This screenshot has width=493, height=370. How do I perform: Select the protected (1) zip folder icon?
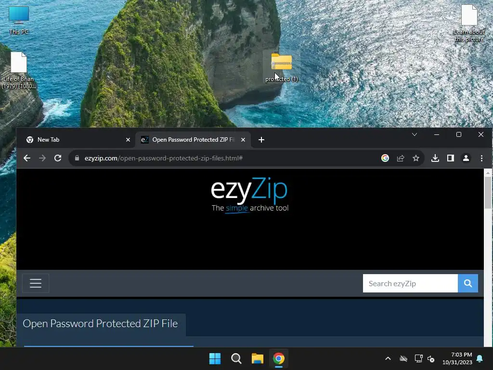[x=281, y=67]
